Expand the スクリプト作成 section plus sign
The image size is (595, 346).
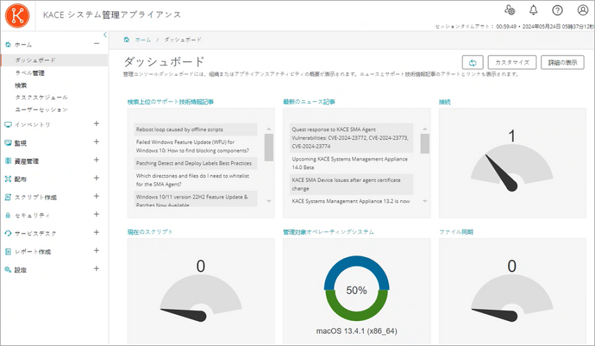click(x=97, y=196)
